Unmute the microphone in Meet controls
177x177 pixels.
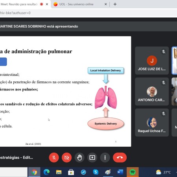(x=54, y=157)
